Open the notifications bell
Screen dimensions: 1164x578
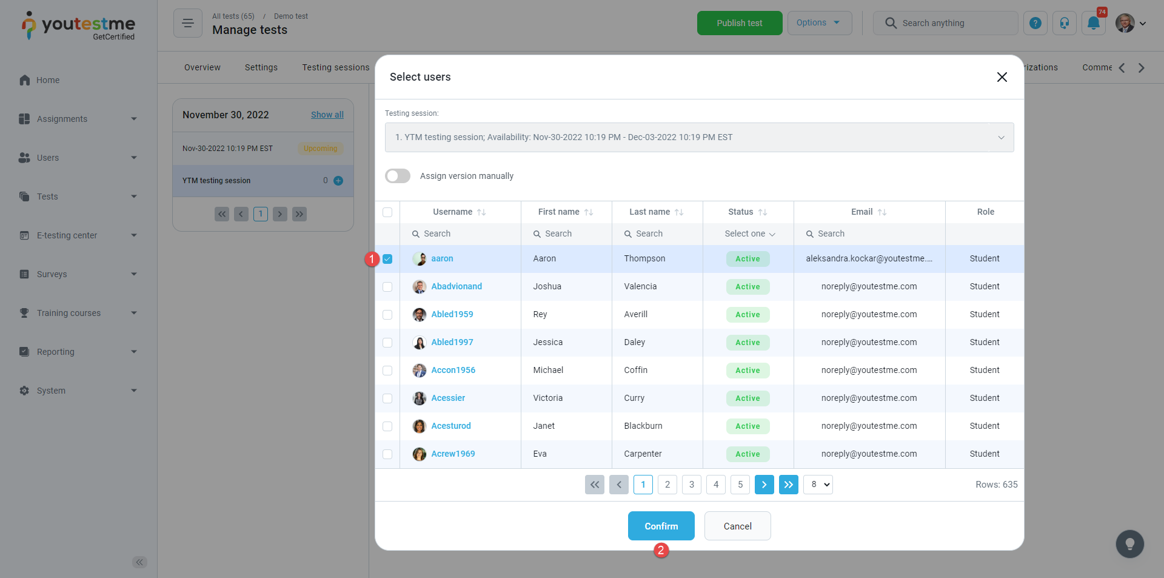pos(1094,23)
